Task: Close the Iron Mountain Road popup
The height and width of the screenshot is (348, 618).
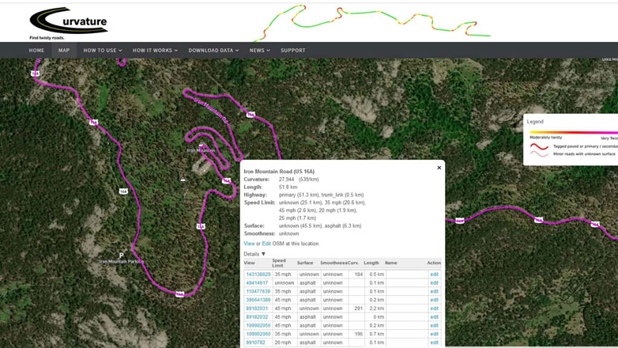Action: 439,168
